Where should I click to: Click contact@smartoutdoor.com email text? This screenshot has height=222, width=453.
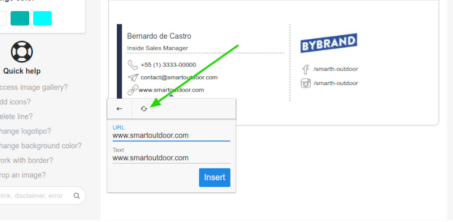[179, 77]
